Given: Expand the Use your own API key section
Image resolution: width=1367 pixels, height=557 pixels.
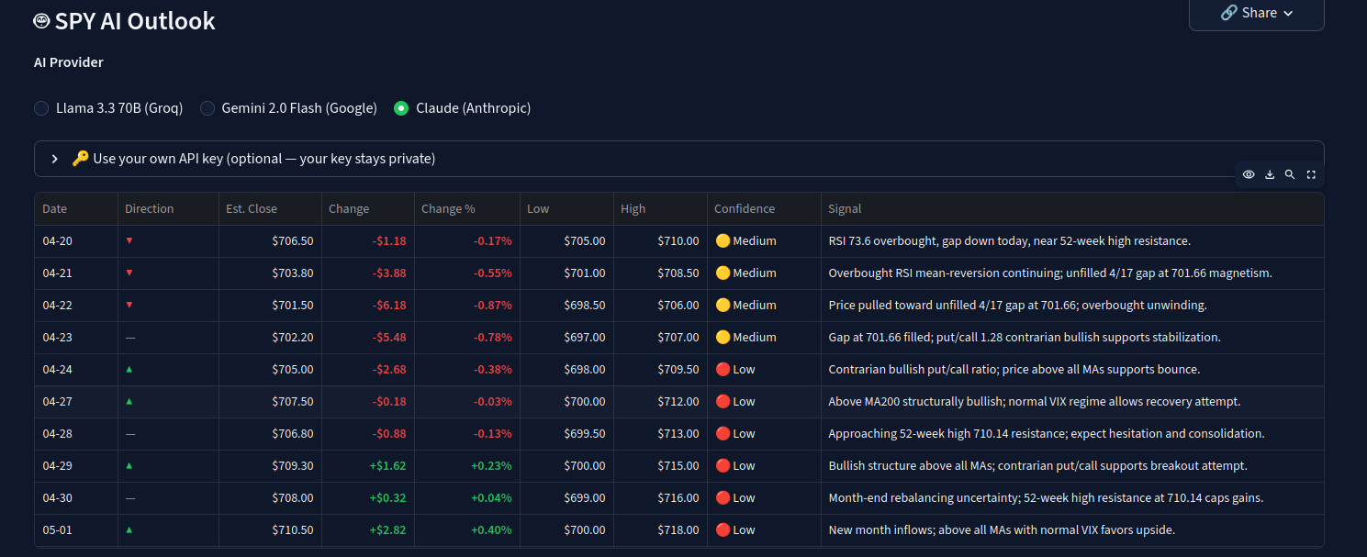Looking at the screenshot, I should [x=678, y=159].
